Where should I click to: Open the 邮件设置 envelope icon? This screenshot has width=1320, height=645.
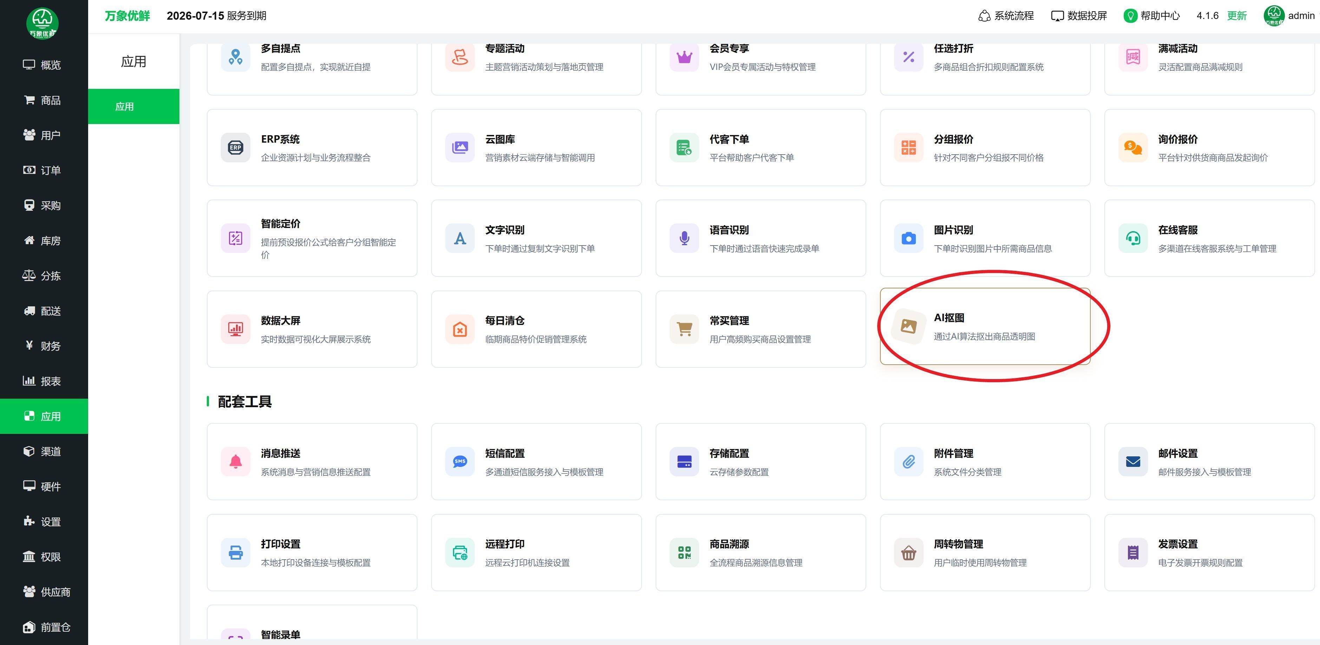(x=1133, y=462)
